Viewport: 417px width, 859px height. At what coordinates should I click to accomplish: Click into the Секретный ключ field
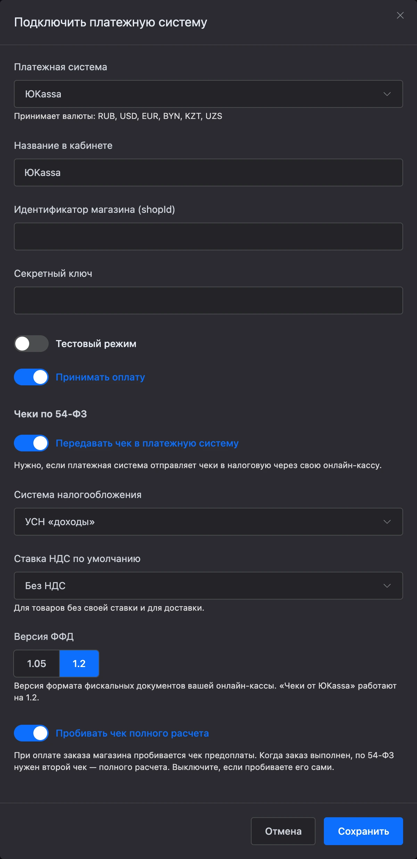208,300
